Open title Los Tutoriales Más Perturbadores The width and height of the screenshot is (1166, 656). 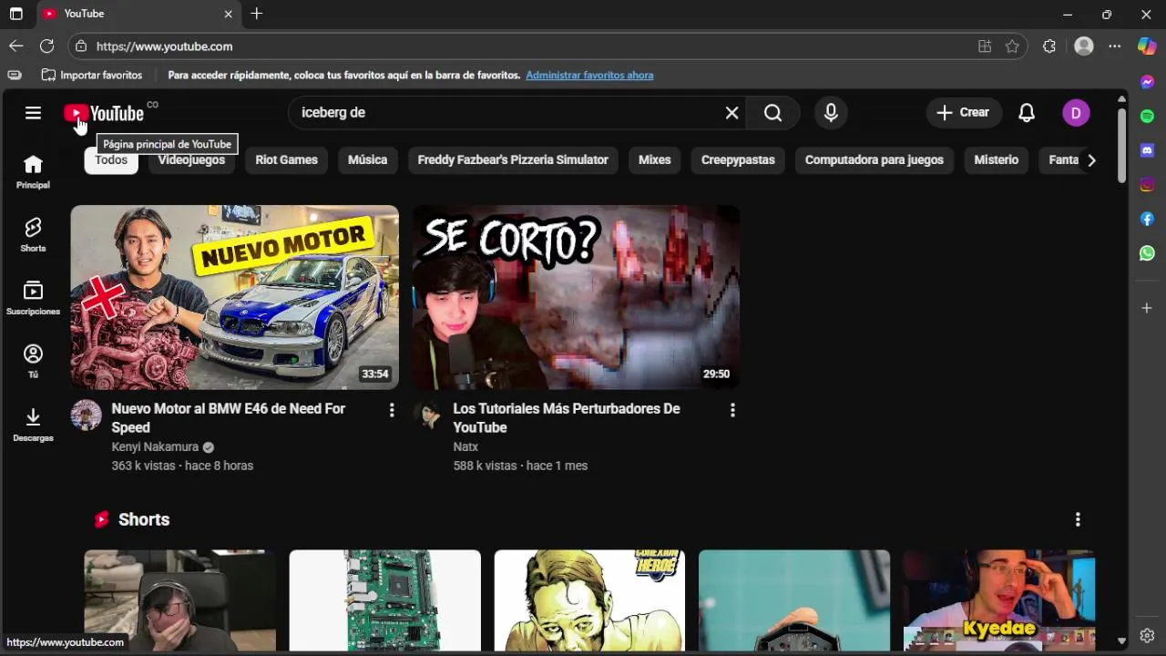point(567,418)
